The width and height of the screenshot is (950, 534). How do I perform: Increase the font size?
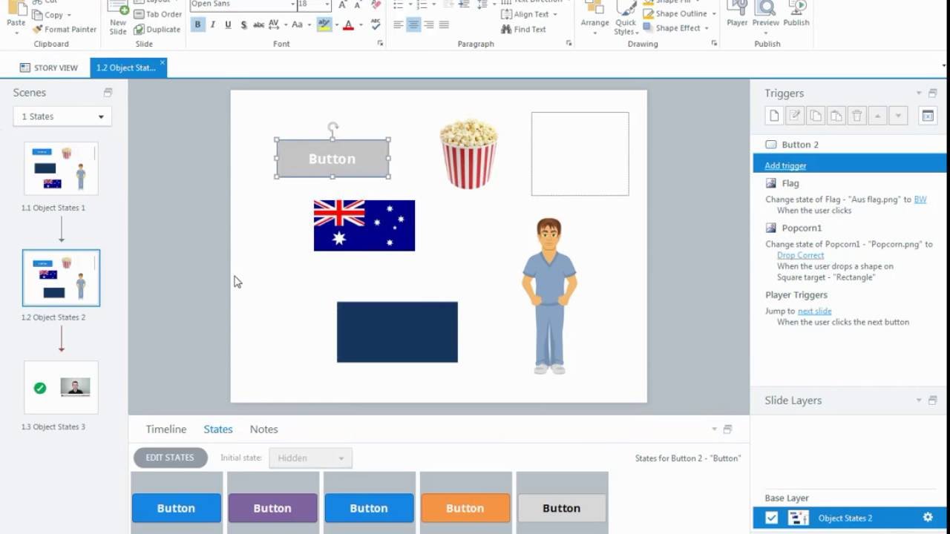point(342,4)
